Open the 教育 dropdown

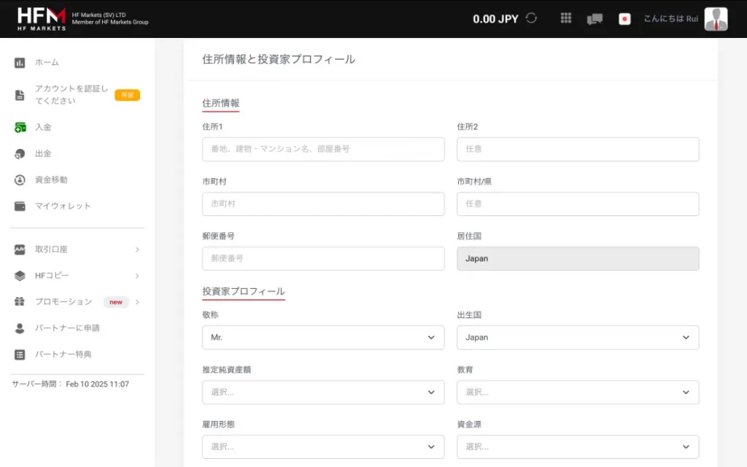(x=578, y=392)
